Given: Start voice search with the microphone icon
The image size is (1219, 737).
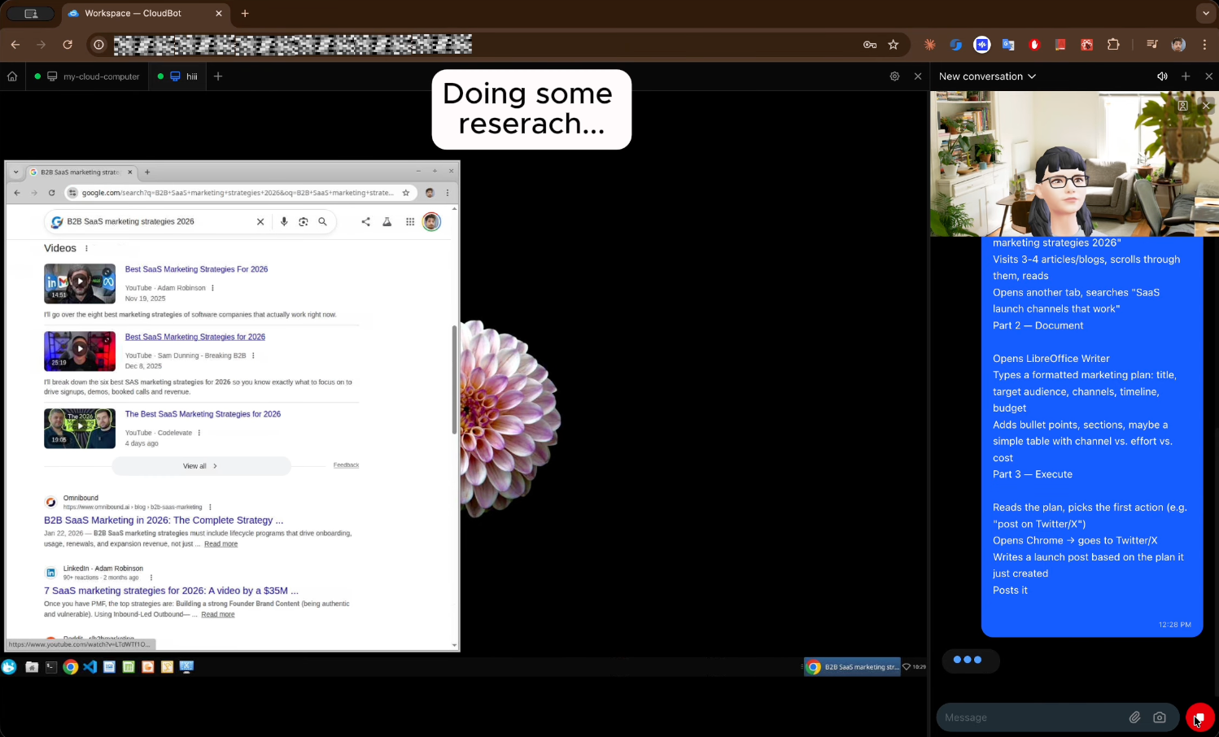Looking at the screenshot, I should [284, 221].
